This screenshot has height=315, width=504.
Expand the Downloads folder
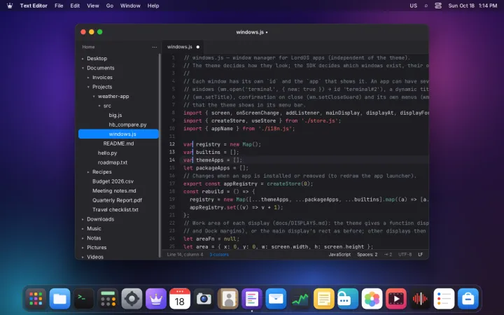click(83, 219)
